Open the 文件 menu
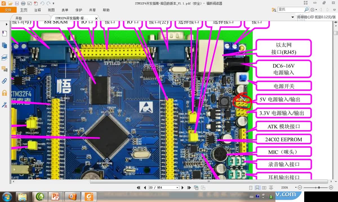This screenshot has height=202, width=338. 8,10
